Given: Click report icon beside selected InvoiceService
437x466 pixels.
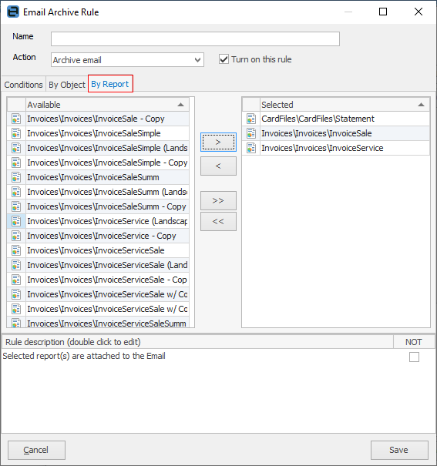Looking at the screenshot, I should click(251, 148).
